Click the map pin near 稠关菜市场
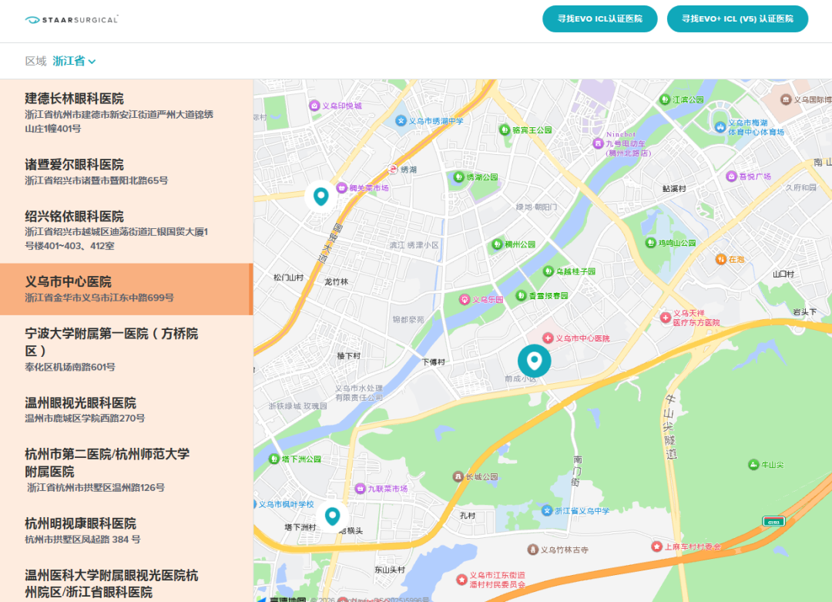832x602 pixels. pyautogui.click(x=320, y=197)
